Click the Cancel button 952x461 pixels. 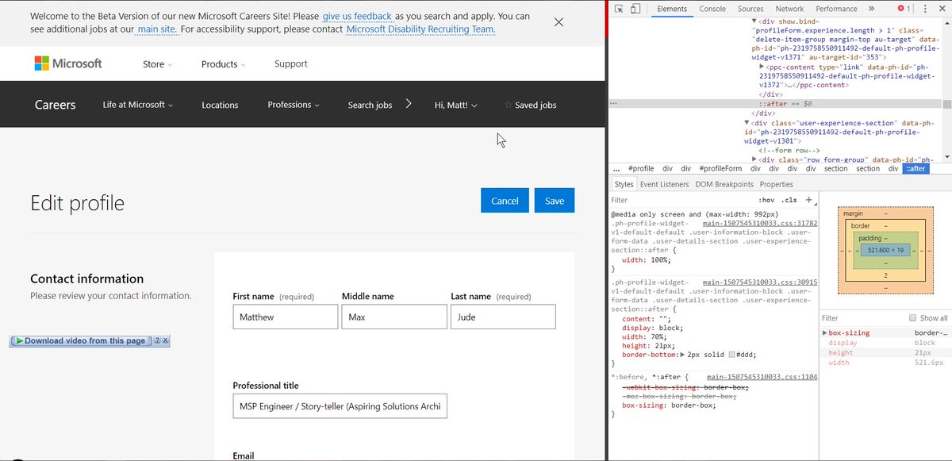505,201
